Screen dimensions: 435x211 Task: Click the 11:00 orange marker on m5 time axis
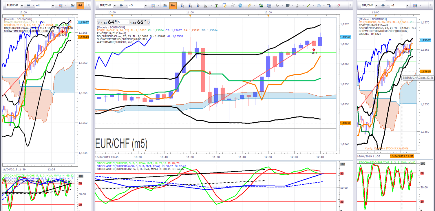(x=190, y=16)
